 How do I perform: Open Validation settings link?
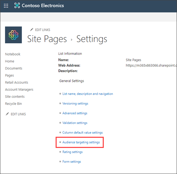click(75, 123)
